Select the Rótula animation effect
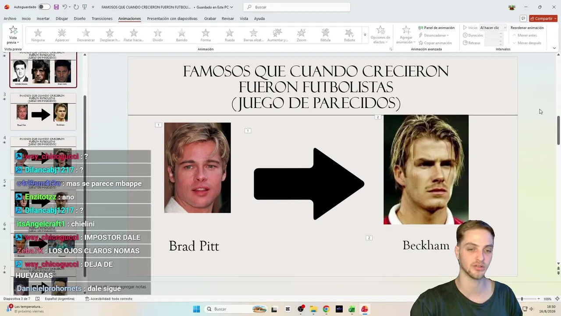 [x=325, y=35]
